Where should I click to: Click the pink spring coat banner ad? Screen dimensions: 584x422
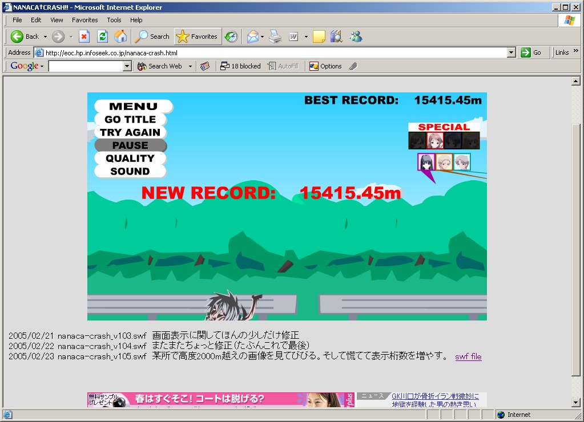click(x=221, y=400)
